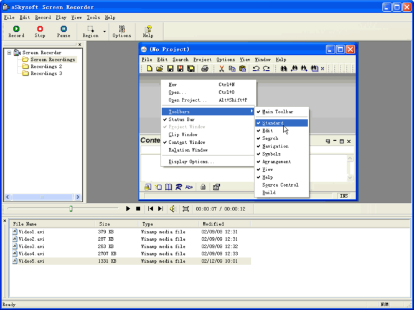This screenshot has width=414, height=310.
Task: Select the Recordings 2 folder
Action: 46,67
